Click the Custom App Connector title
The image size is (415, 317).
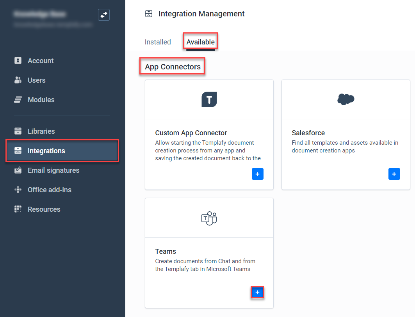click(191, 133)
